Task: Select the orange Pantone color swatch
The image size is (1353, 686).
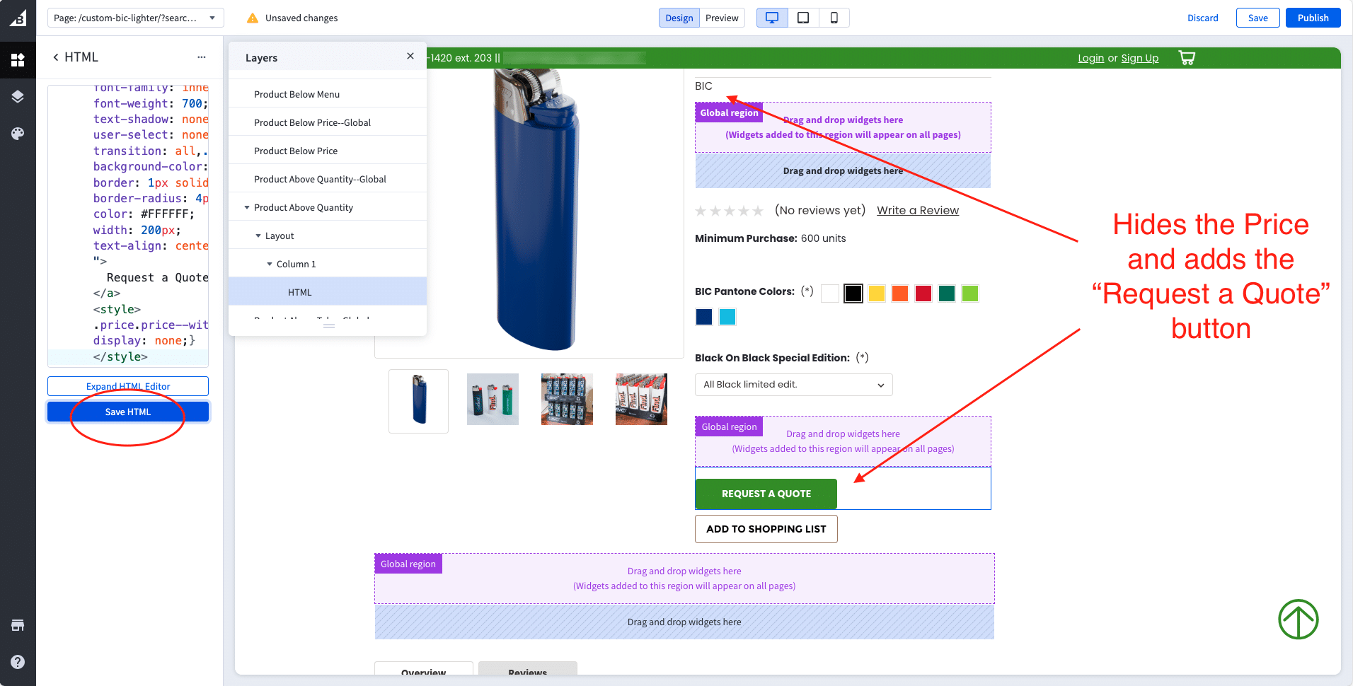Action: 900,293
